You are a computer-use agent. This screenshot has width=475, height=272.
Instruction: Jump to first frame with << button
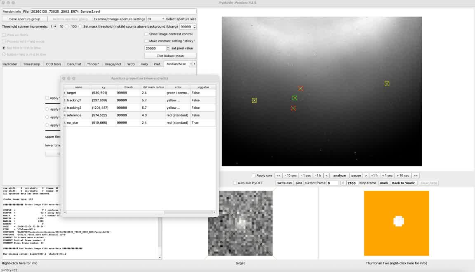click(278, 176)
